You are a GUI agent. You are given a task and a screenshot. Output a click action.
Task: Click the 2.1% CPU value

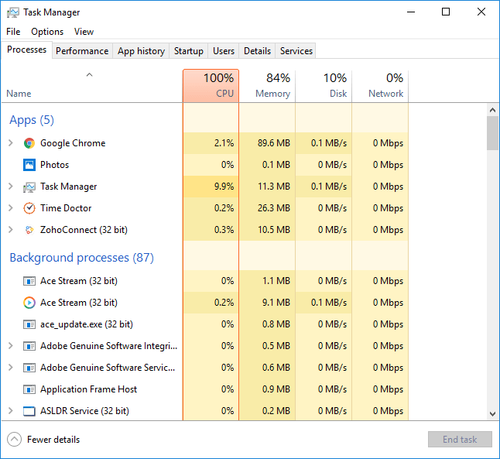(224, 143)
